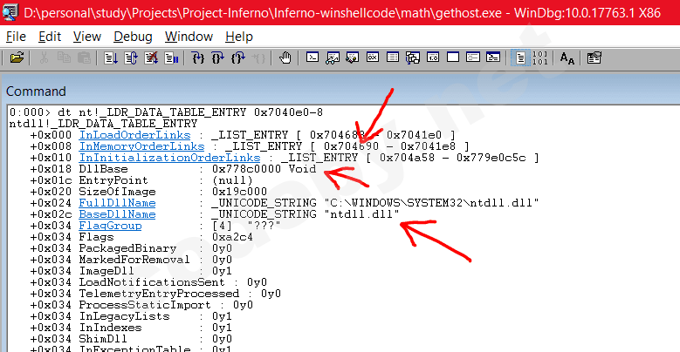680x352 pixels.
Task: Click the Font (AA) toolbar icon
Action: pos(567,58)
